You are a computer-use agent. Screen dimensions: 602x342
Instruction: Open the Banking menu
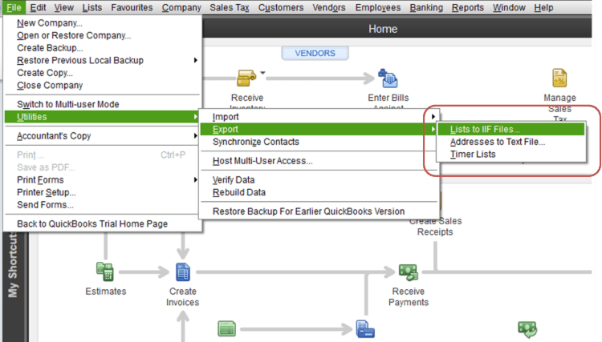[426, 7]
